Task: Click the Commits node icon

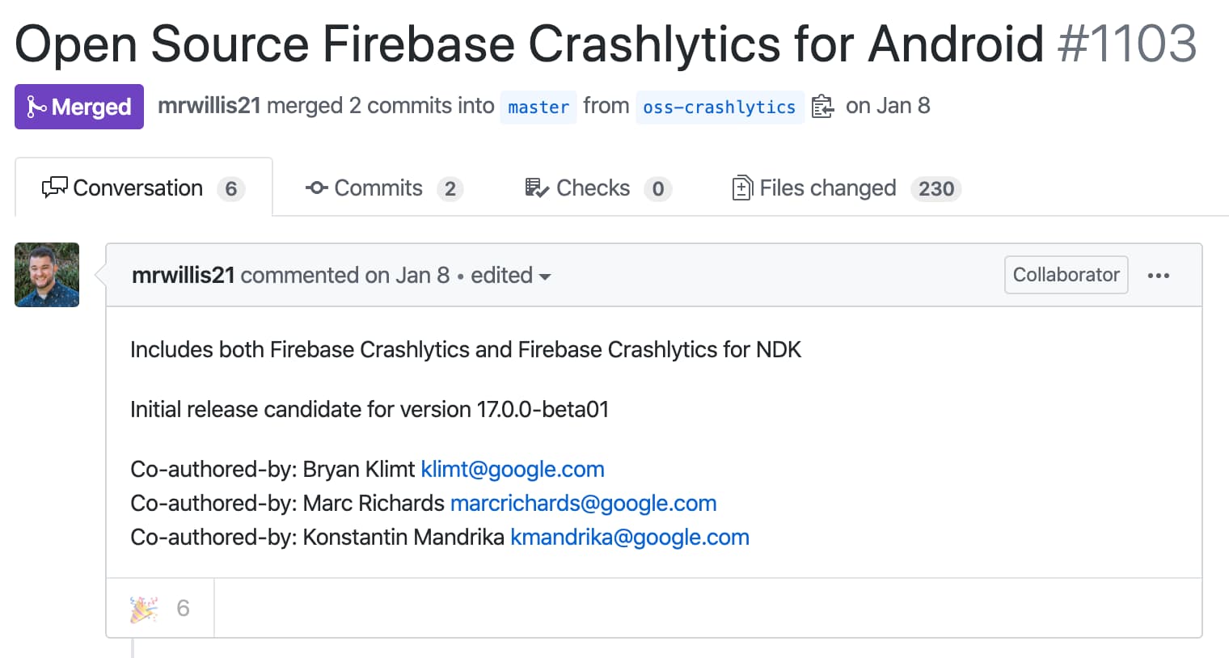Action: [316, 188]
